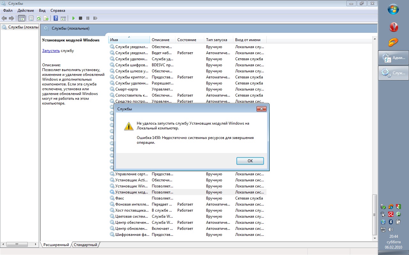Launch the orange player icon below Opera

point(394,42)
